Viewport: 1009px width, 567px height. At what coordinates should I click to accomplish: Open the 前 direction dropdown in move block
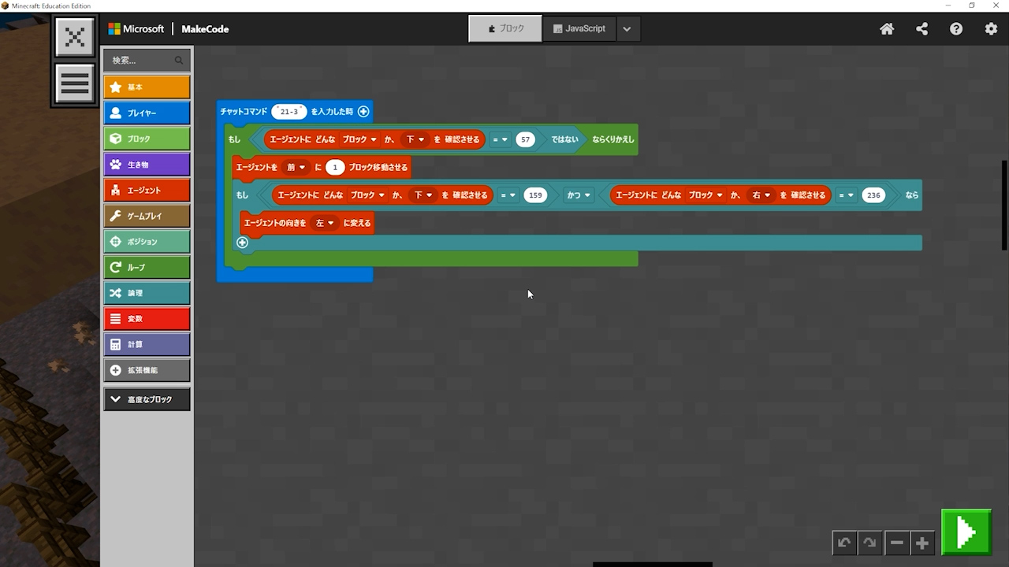pyautogui.click(x=296, y=167)
